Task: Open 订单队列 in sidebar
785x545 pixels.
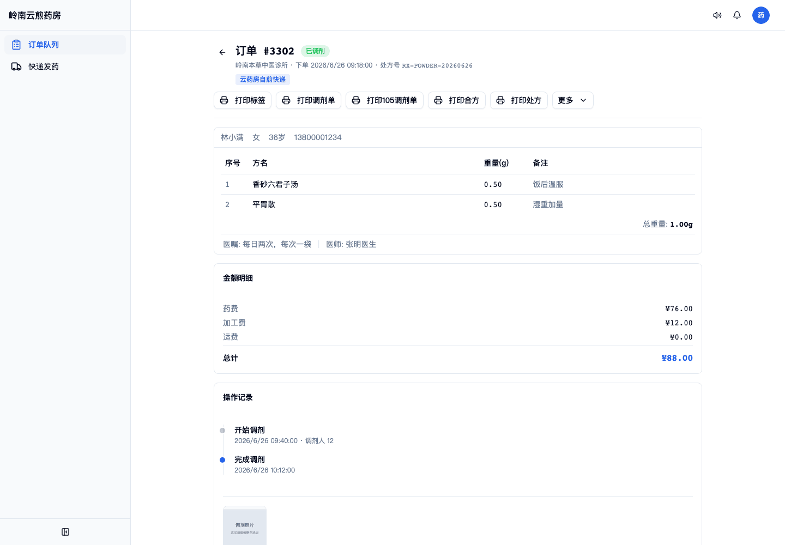Action: tap(65, 45)
